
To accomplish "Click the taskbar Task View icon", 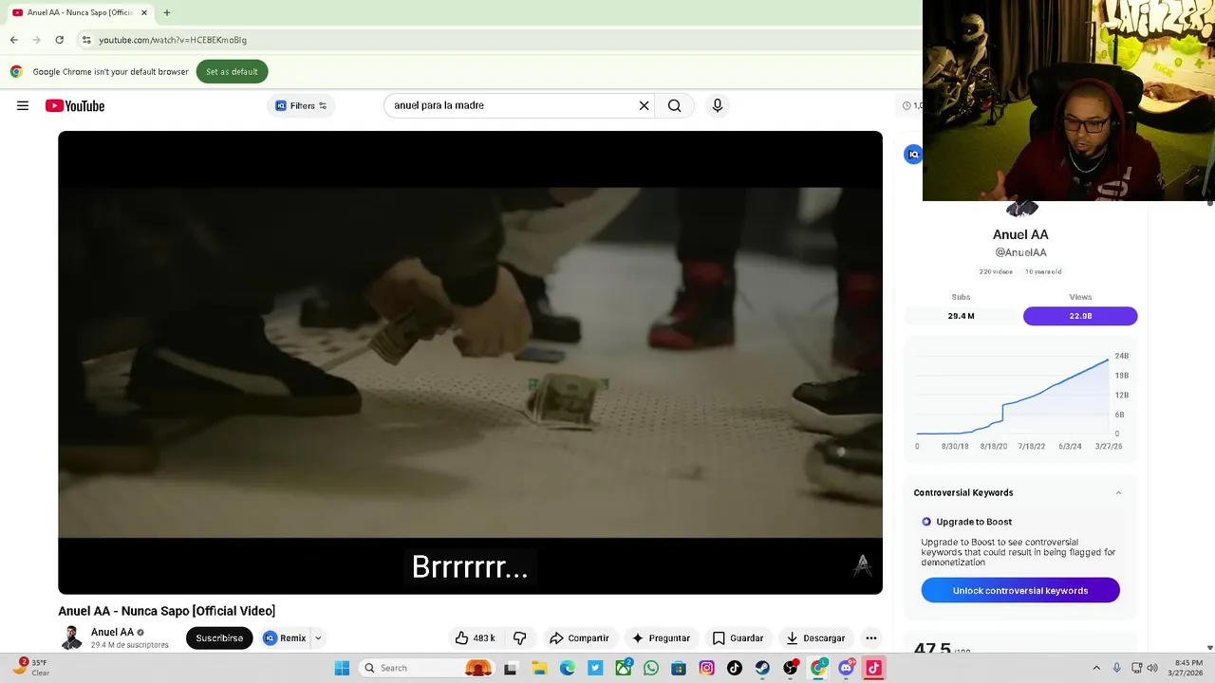I will click(510, 668).
